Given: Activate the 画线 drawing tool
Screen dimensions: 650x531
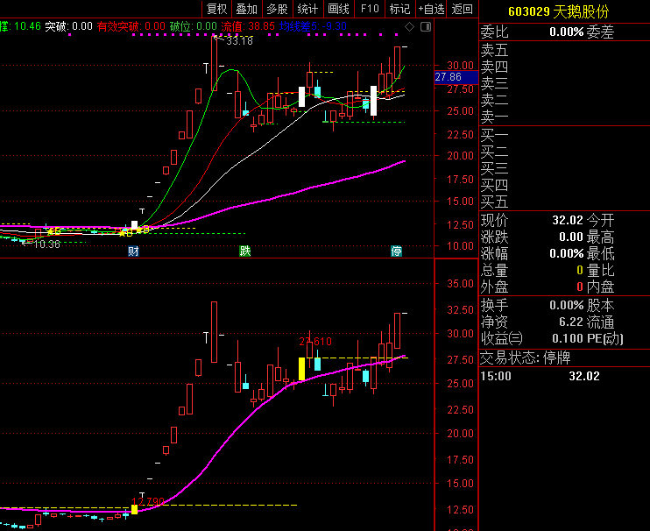Looking at the screenshot, I should click(338, 9).
